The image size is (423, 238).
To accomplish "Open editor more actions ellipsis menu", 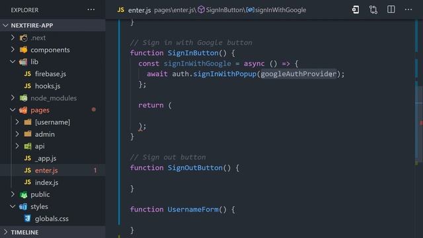I will tap(408, 9).
